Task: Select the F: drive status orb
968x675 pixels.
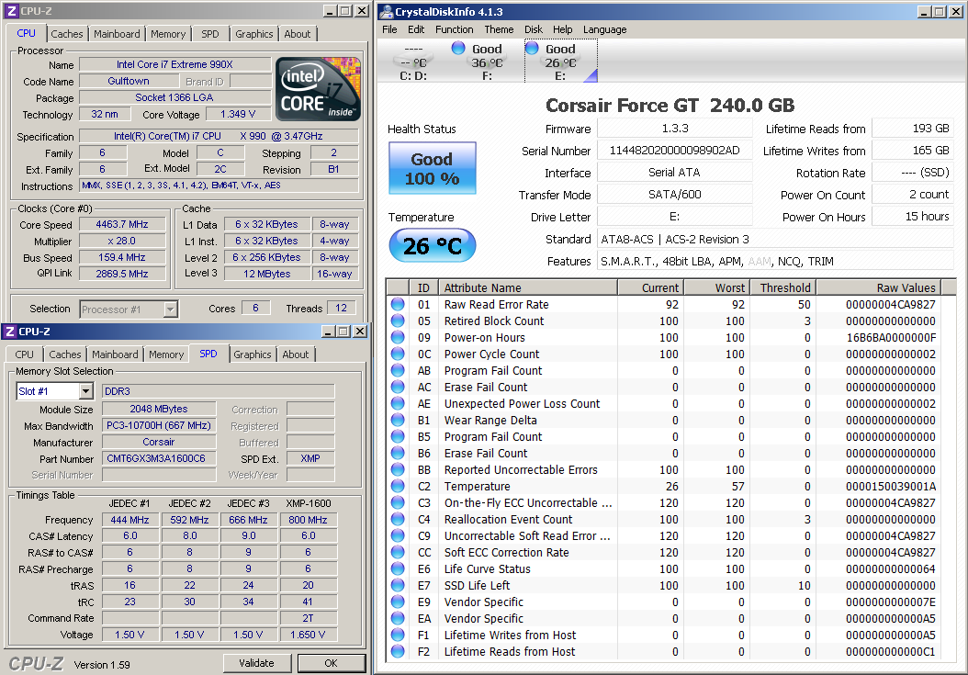Action: [458, 48]
